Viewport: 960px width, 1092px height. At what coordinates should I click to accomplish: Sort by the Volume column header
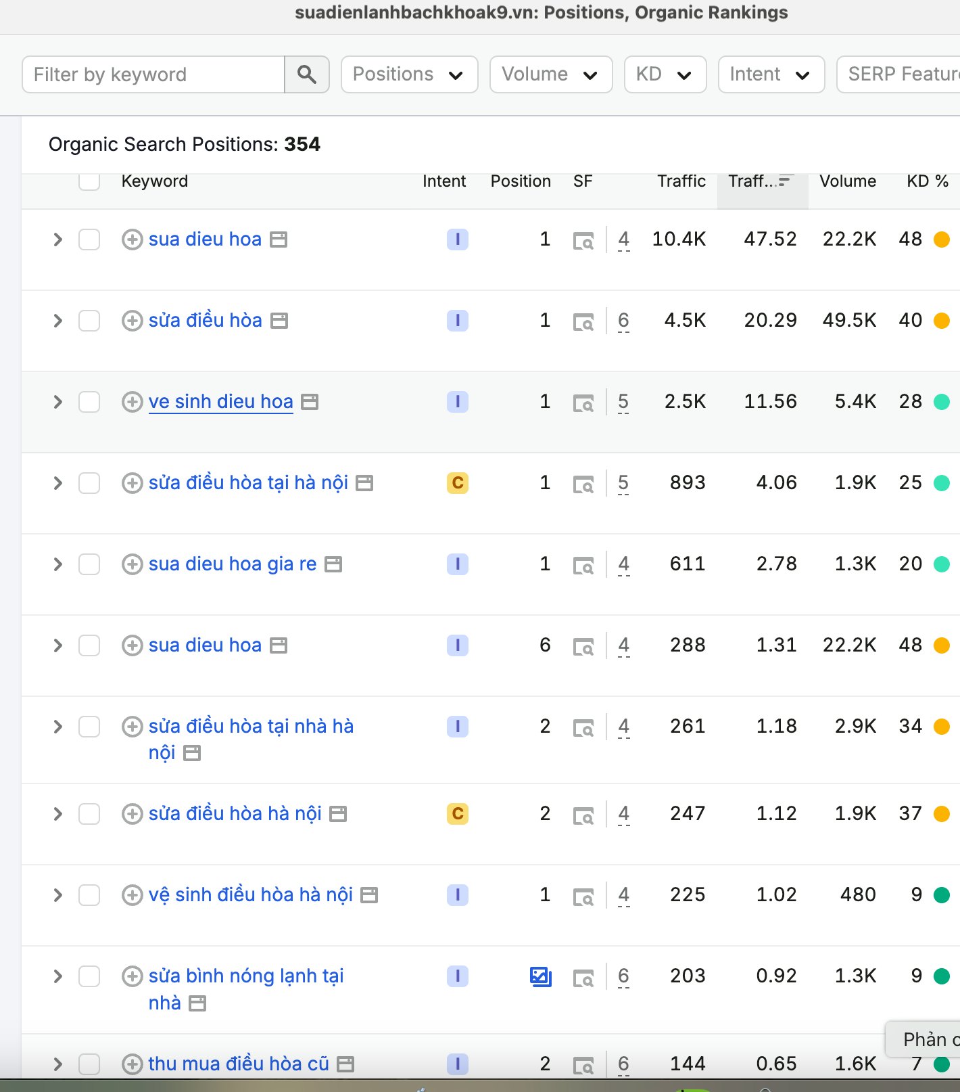pos(848,181)
